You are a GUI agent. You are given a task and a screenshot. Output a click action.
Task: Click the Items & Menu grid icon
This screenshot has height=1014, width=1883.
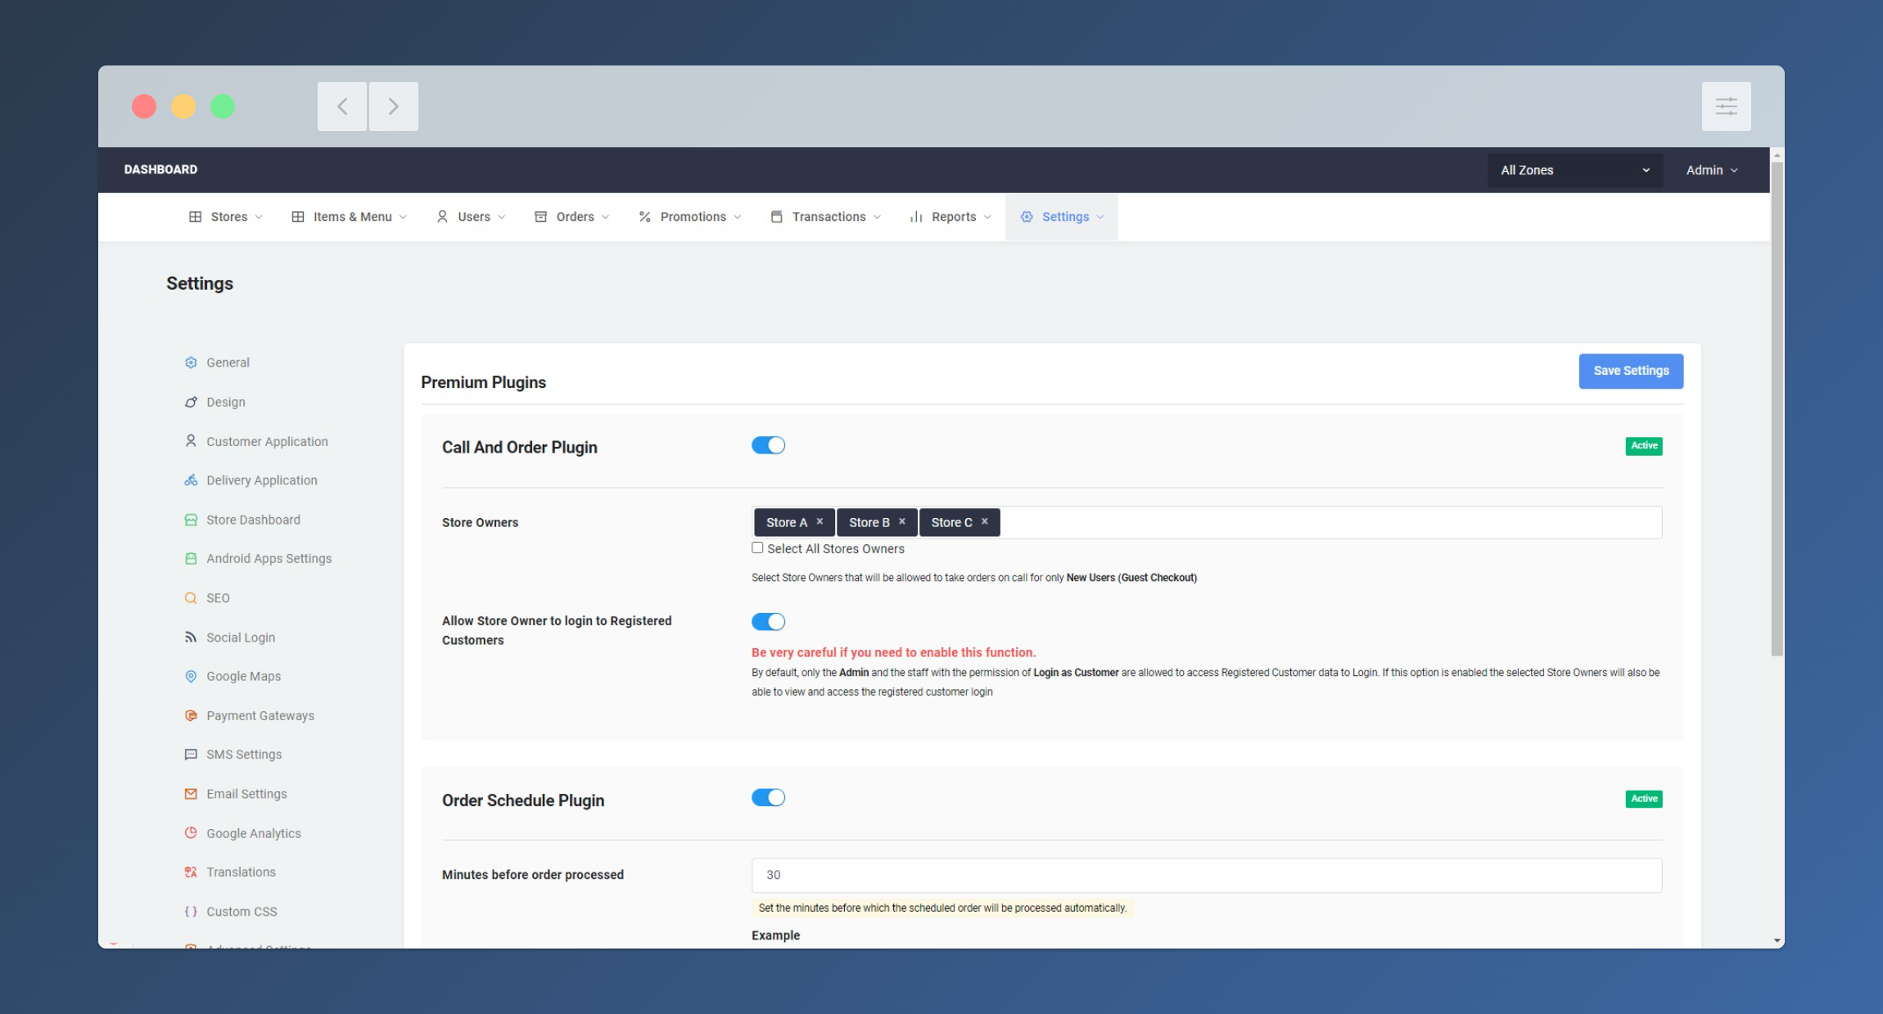(298, 217)
